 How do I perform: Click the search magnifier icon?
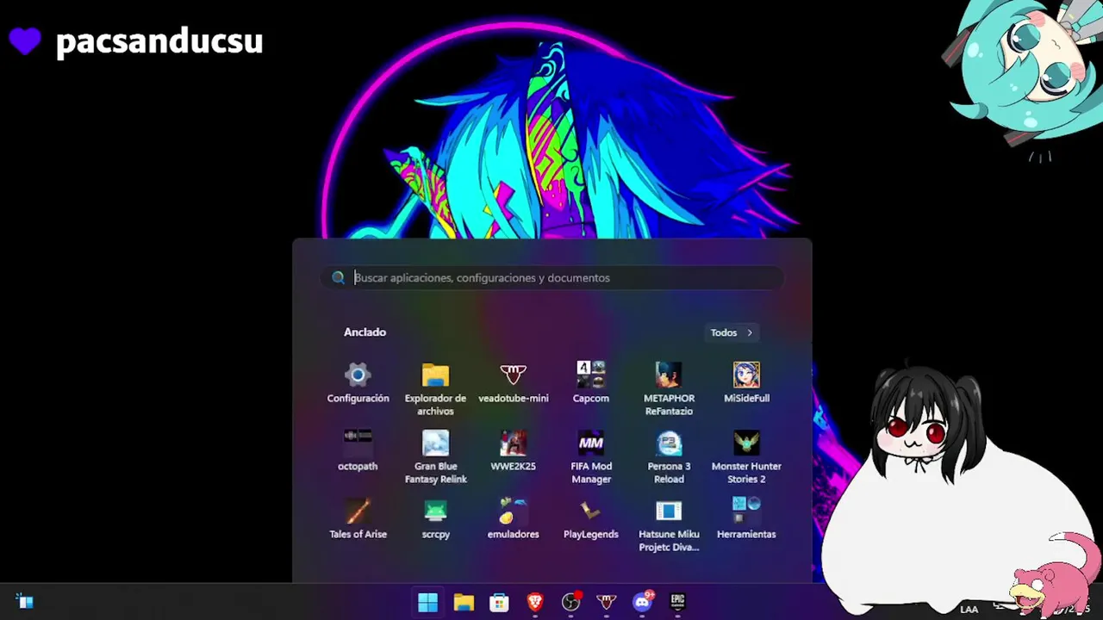point(338,277)
